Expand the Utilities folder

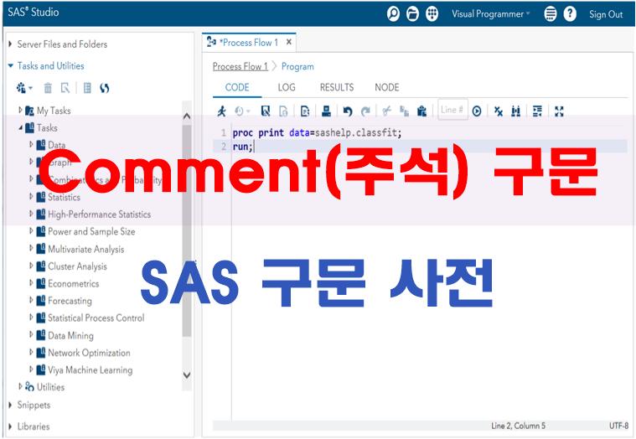click(20, 386)
